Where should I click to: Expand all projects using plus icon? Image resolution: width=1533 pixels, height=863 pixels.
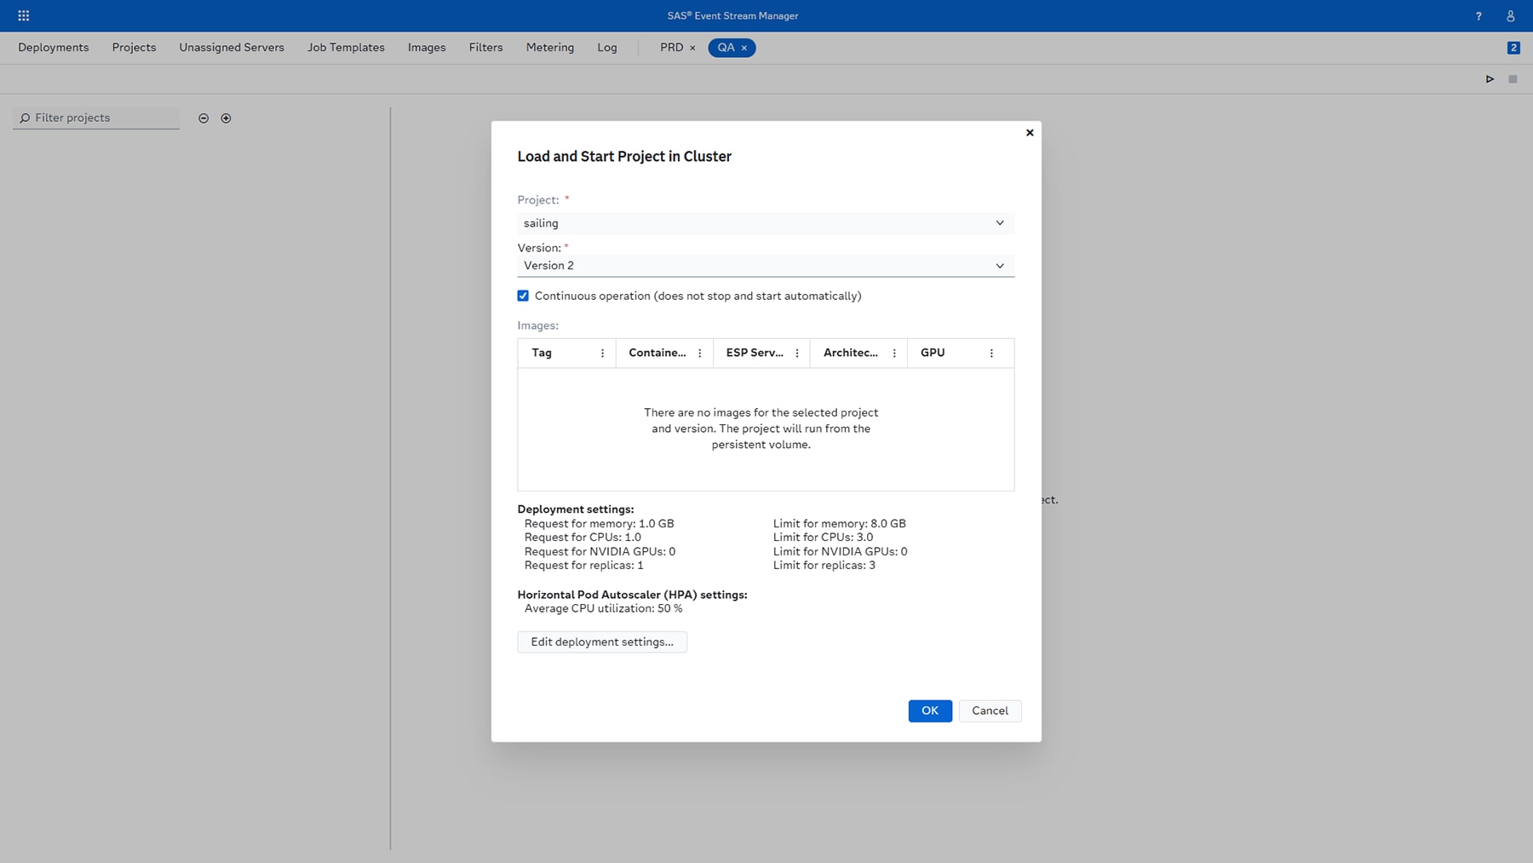click(227, 118)
